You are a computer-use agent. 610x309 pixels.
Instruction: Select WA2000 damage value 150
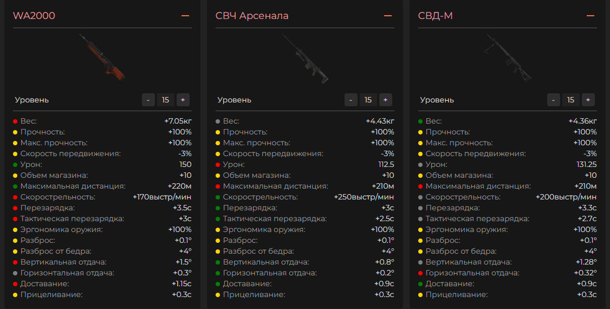[x=186, y=165]
